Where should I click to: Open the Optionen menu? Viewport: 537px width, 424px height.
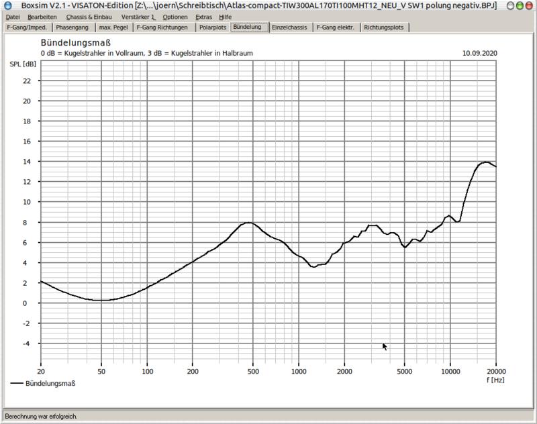[175, 17]
